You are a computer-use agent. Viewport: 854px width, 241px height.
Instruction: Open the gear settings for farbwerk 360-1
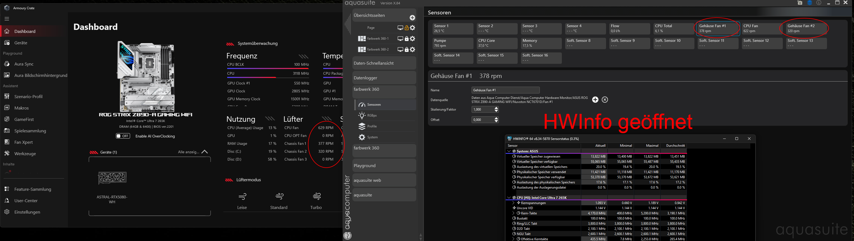coord(412,39)
